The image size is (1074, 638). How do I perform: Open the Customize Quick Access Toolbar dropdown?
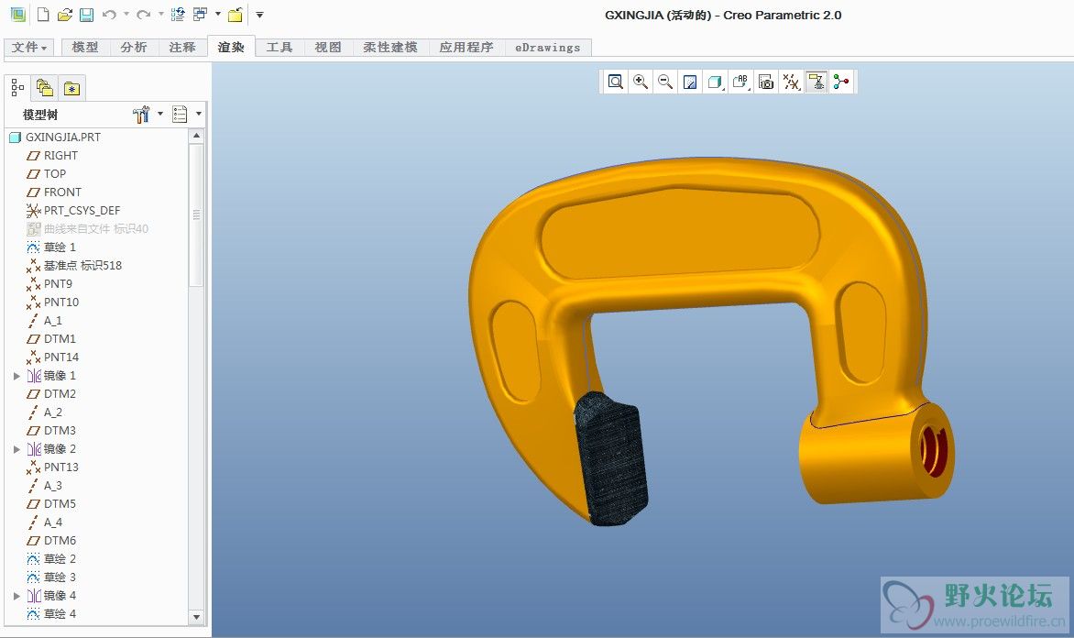(259, 15)
